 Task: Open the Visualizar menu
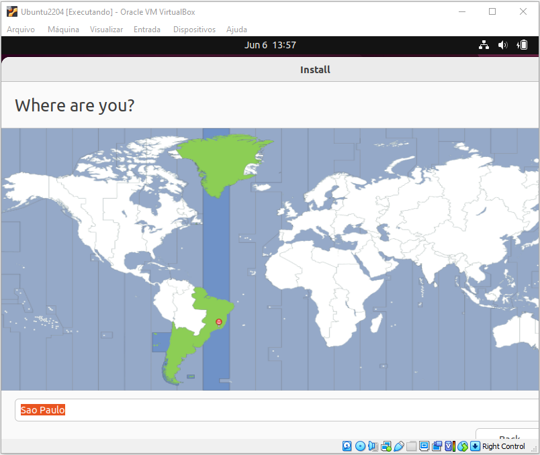coord(106,30)
